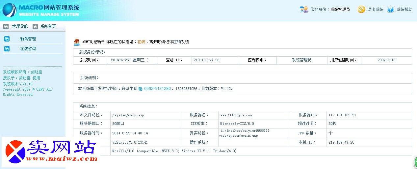Click the admin avatar icon near greeting
417x169 pixels.
click(77, 42)
